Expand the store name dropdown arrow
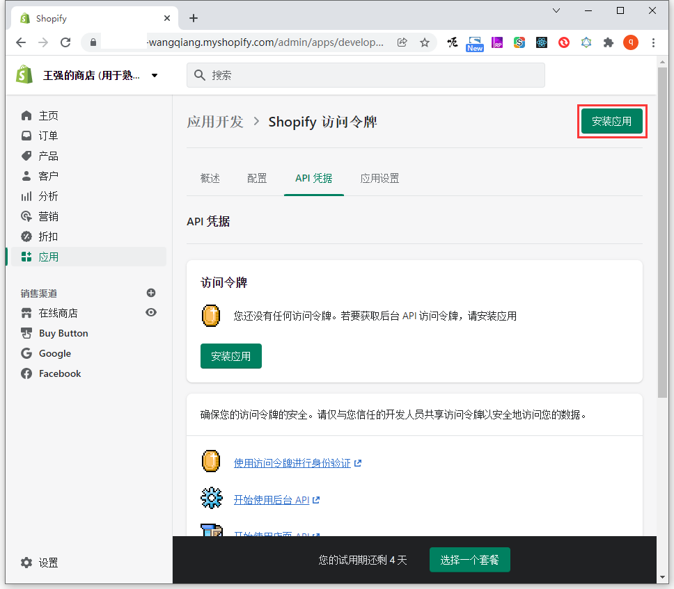Viewport: 674px width, 589px height. coord(155,75)
